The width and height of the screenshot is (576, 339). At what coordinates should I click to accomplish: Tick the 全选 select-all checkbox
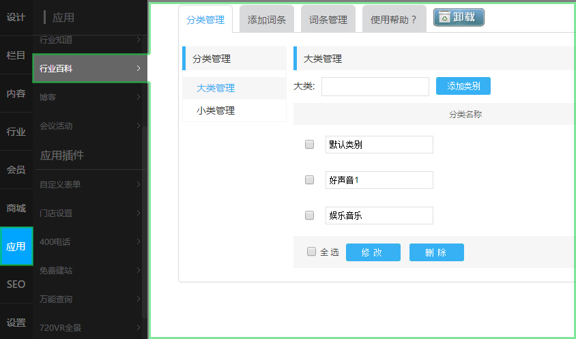[x=311, y=252]
